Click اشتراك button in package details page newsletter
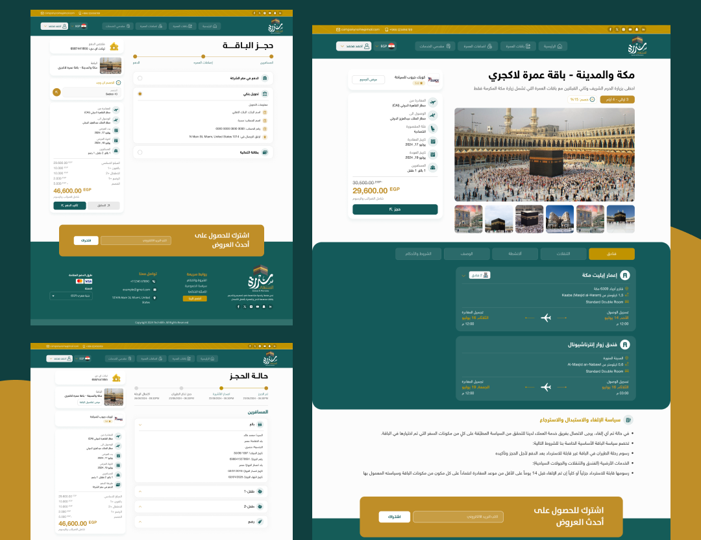This screenshot has height=540, width=701. (x=395, y=517)
